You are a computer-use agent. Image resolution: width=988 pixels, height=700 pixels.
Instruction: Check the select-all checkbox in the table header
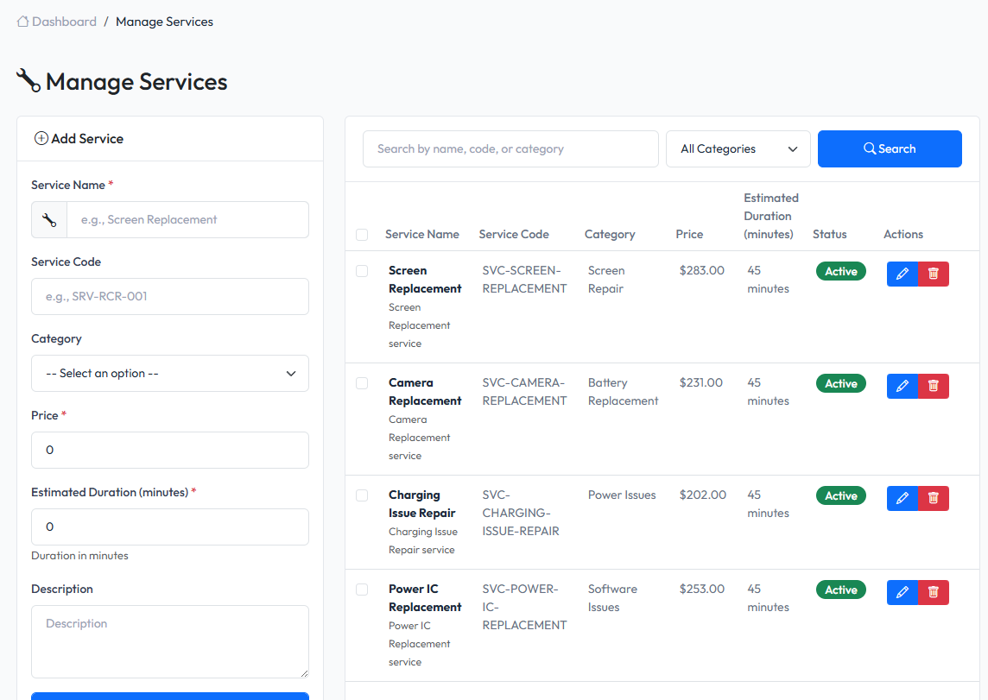point(362,235)
